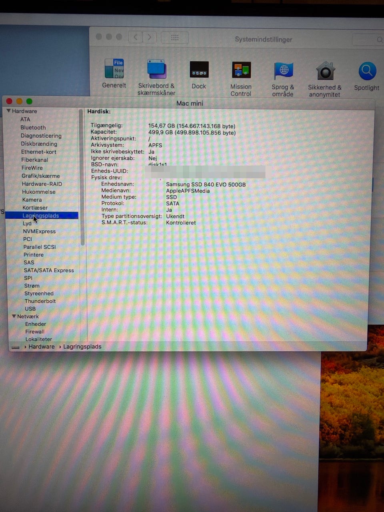Screen dimensions: 384x512
Task: Click the Samsung SSD 840 EVO 500GB value
Action: 206,184
